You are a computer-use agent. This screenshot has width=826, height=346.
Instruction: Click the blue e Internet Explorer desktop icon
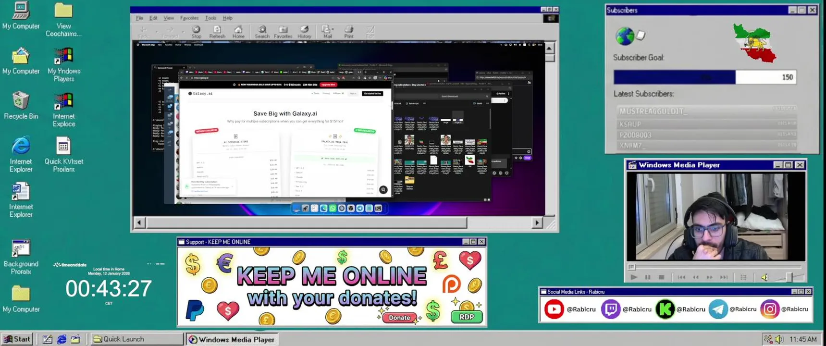(21, 155)
